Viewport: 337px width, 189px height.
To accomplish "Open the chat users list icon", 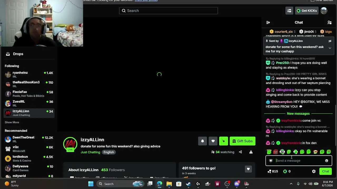I will [x=329, y=23].
